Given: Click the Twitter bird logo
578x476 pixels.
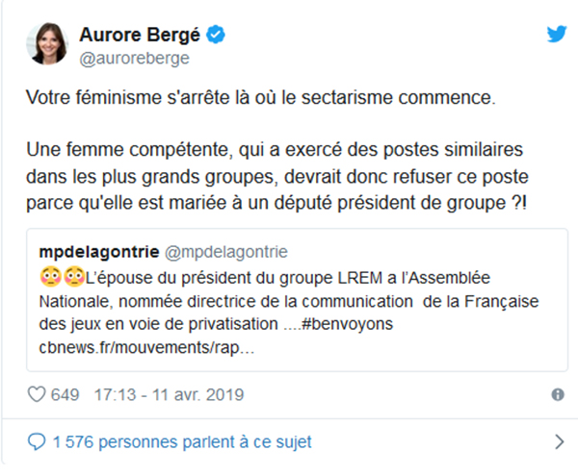Looking at the screenshot, I should 556,35.
